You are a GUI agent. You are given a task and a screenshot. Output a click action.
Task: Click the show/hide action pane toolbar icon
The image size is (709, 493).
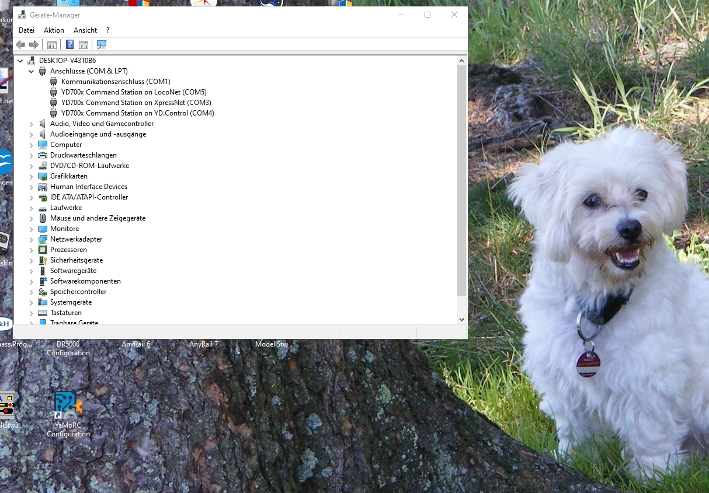[x=84, y=44]
